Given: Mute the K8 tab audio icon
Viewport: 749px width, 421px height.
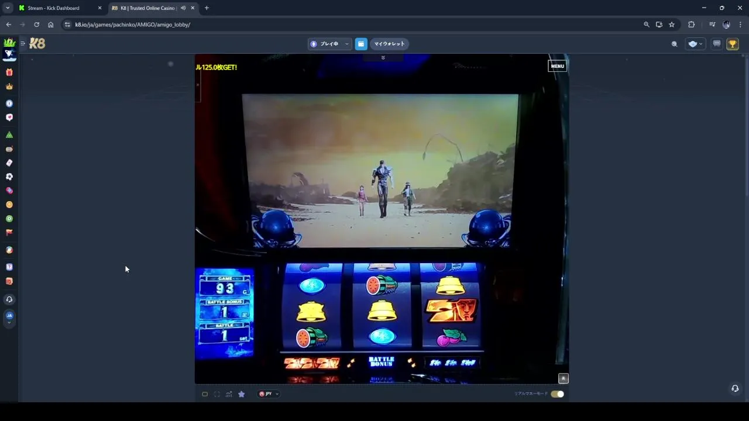Looking at the screenshot, I should point(183,8).
